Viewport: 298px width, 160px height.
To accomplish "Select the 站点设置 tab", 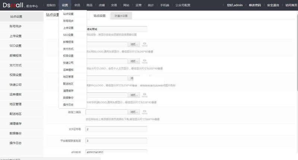I will pyautogui.click(x=99, y=16).
